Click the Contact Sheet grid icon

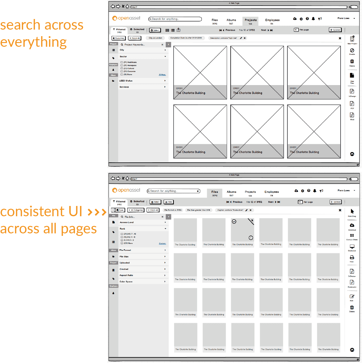[x=352, y=236]
